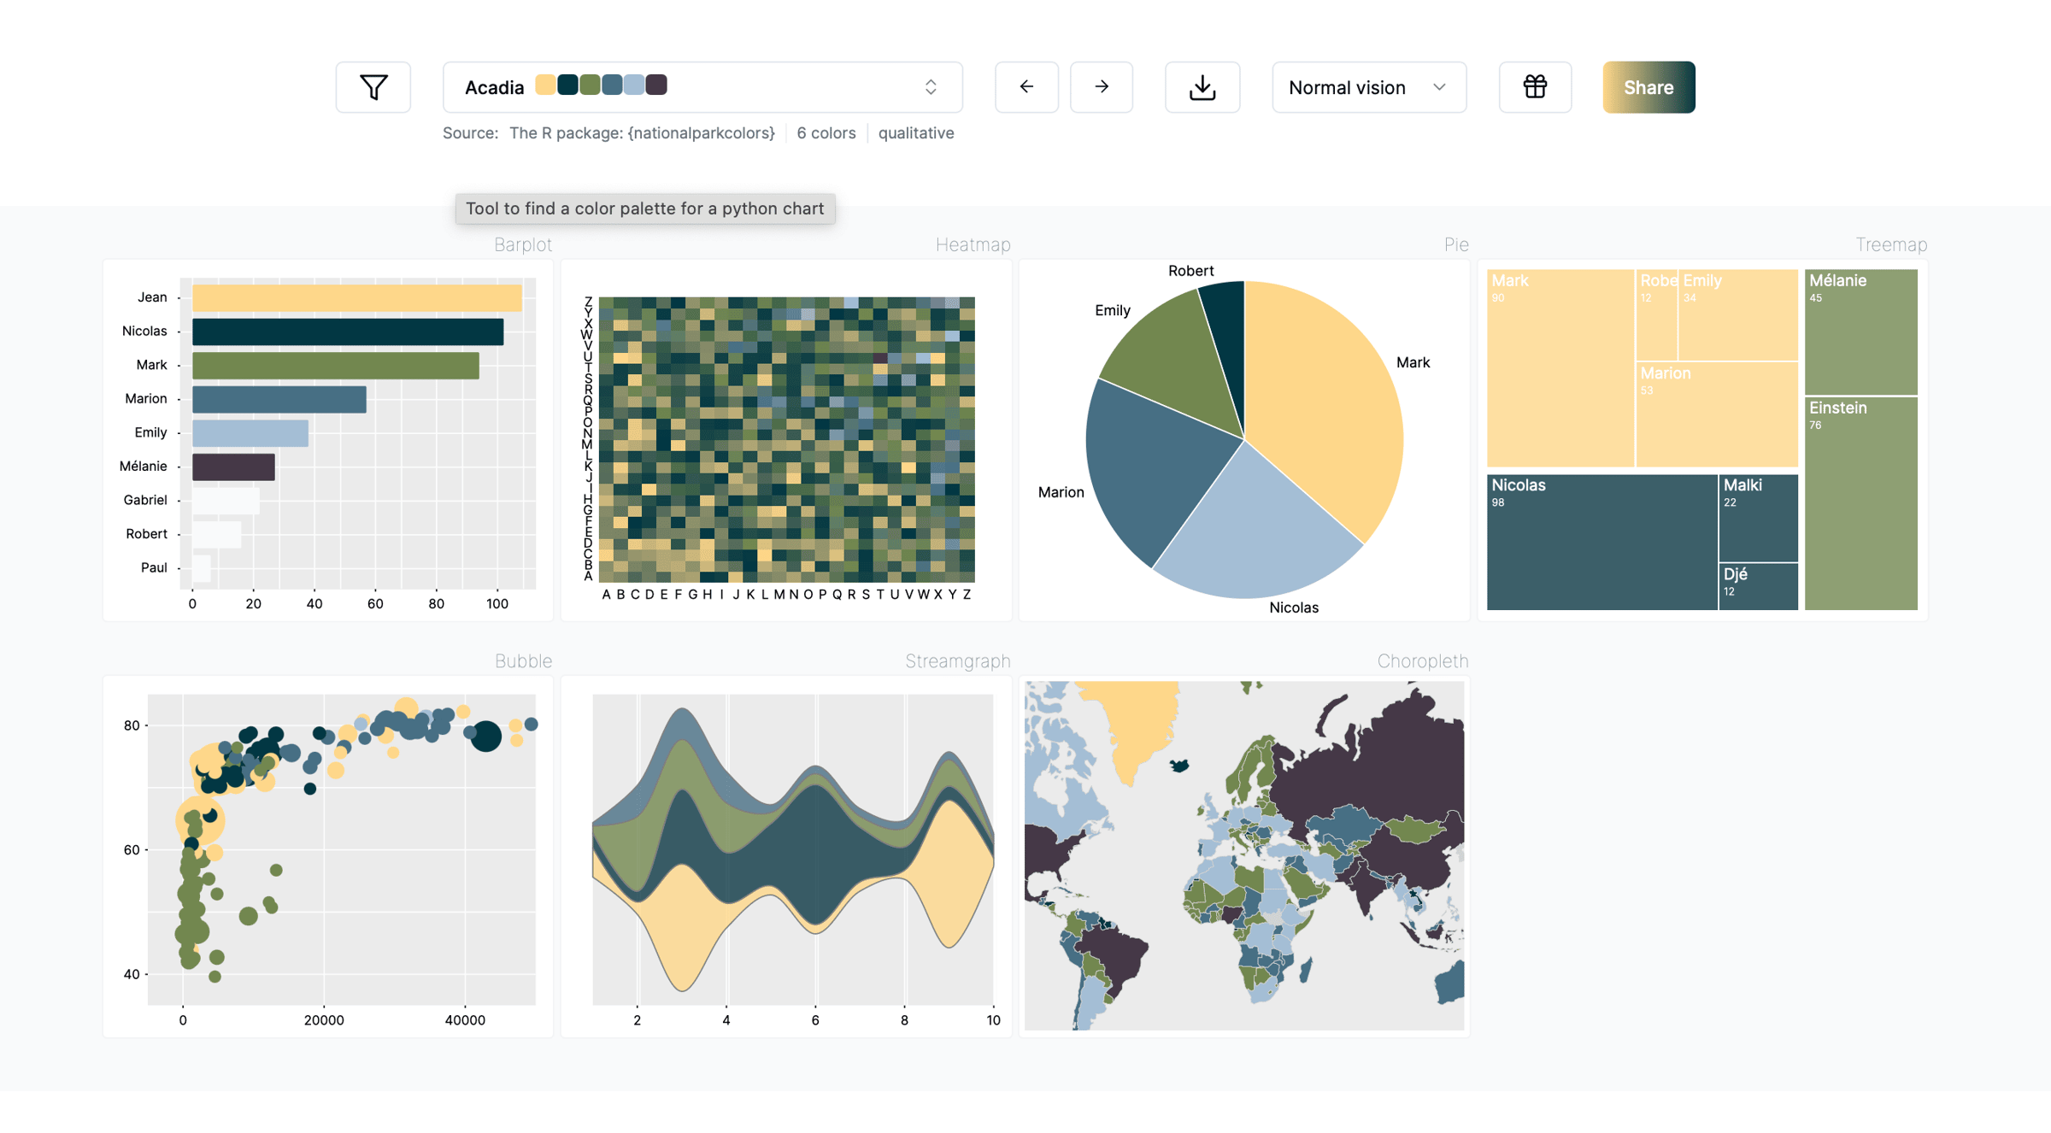2051x1133 pixels.
Task: Open the palette filter funnel icon
Action: [x=373, y=87]
